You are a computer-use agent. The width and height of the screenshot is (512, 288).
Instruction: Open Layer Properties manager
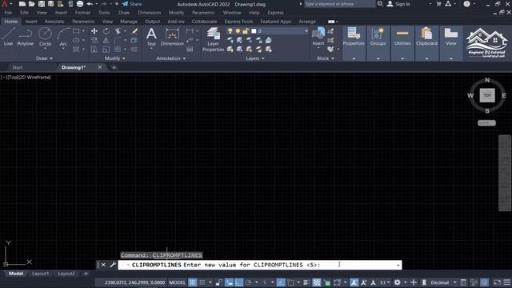point(213,39)
